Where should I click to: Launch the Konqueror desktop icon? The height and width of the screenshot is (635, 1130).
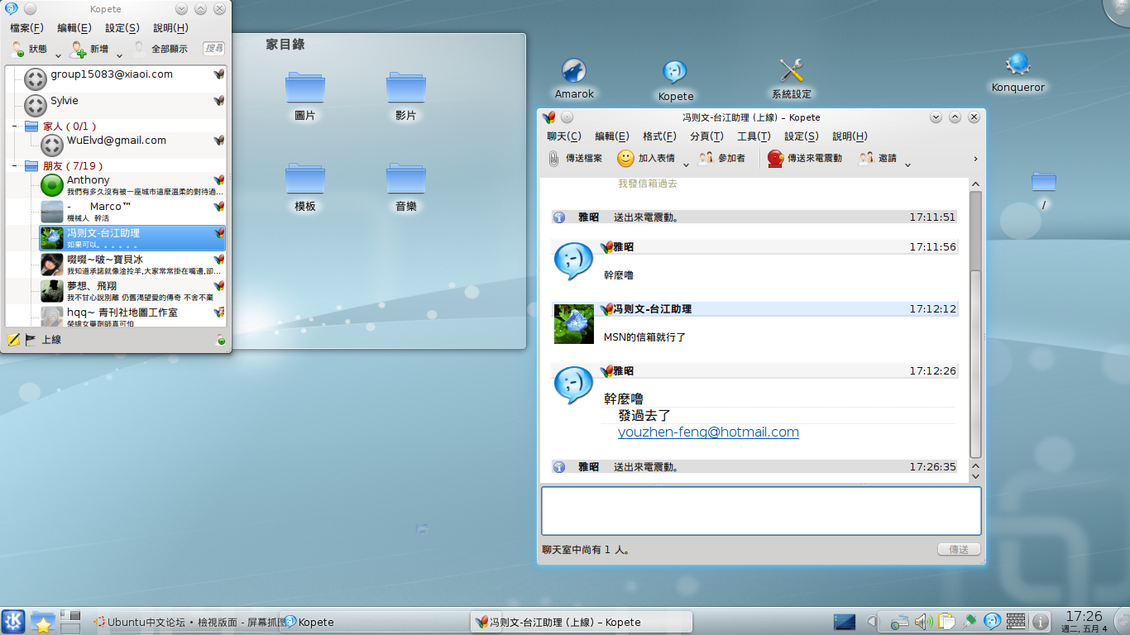click(x=1017, y=73)
